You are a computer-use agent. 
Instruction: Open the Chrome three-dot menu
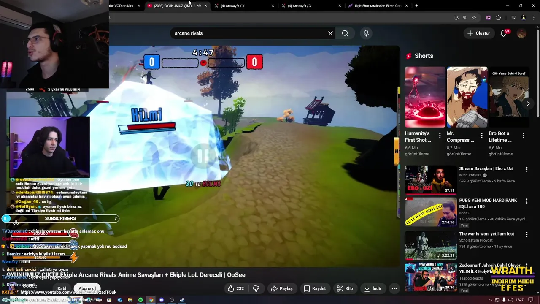[x=533, y=18]
